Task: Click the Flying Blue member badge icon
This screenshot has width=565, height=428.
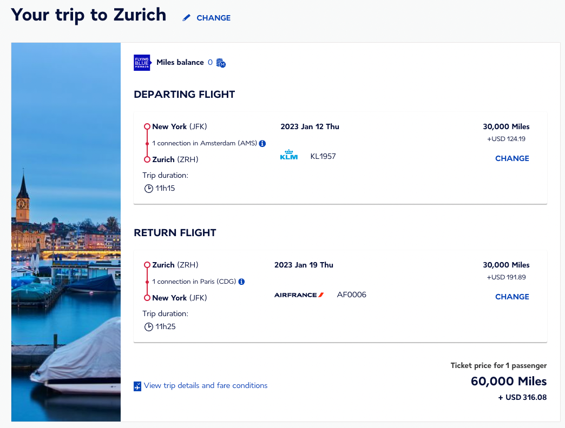Action: click(142, 62)
